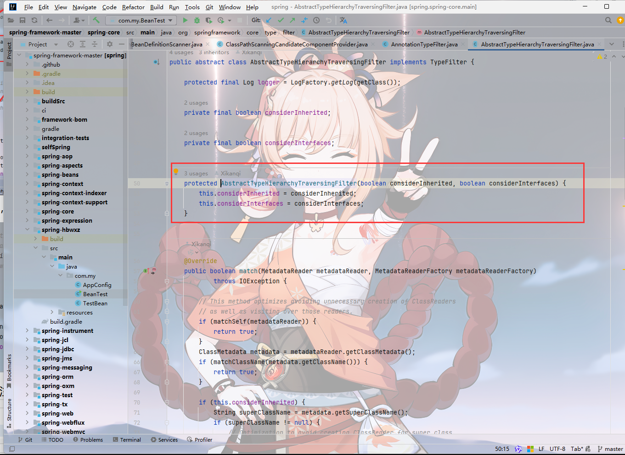The width and height of the screenshot is (625, 455).
Task: Open the Profiler tool window
Action: point(200,439)
